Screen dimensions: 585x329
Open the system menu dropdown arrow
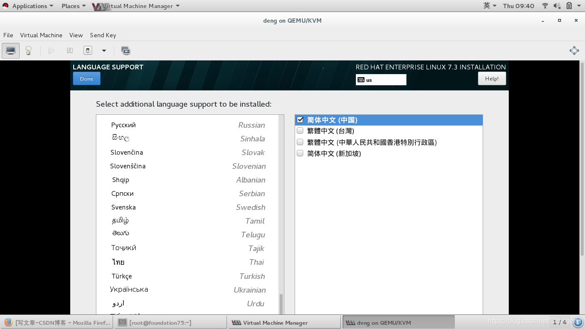coord(579,6)
